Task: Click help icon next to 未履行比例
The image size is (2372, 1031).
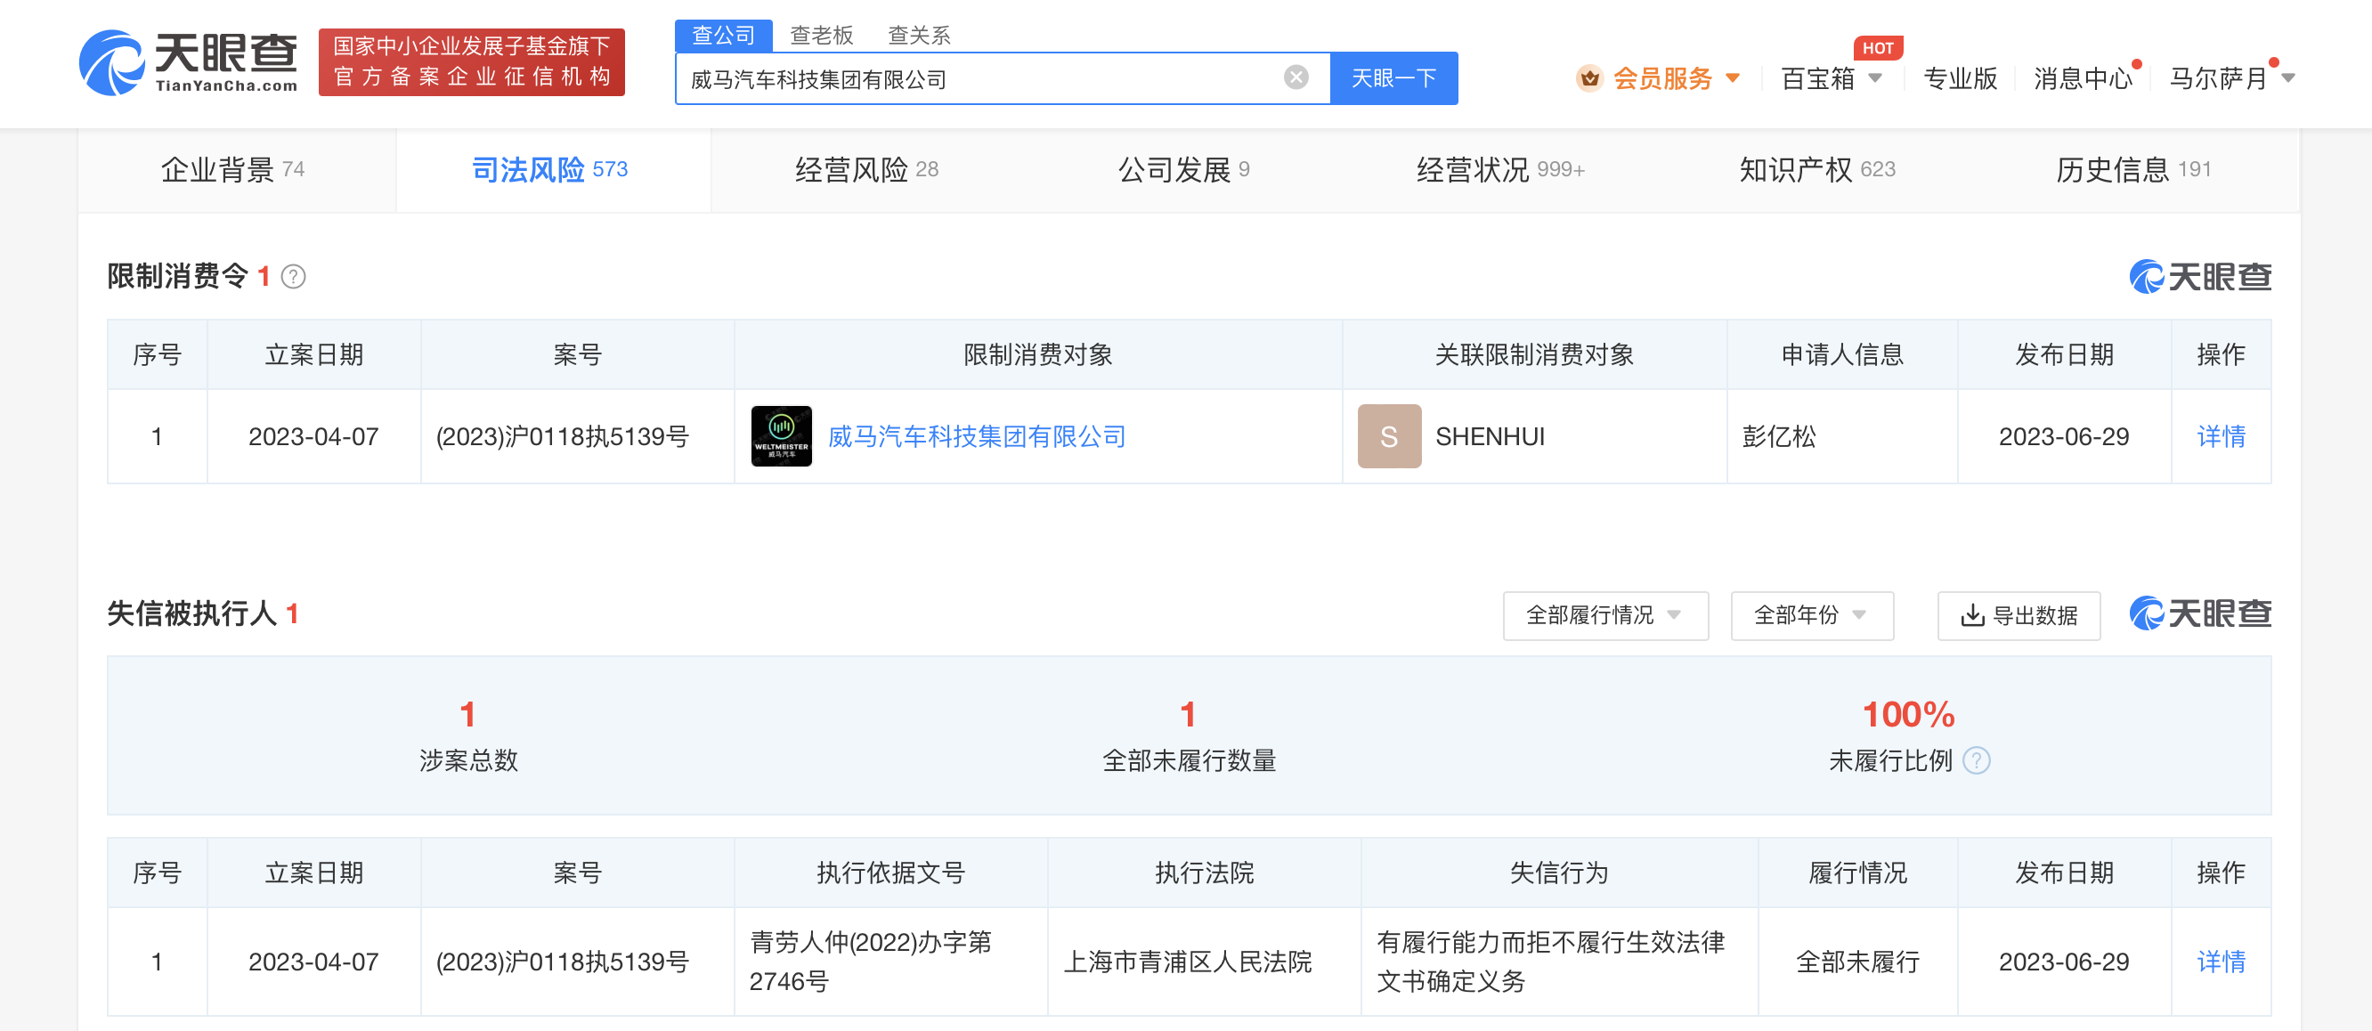Action: pos(1976,760)
